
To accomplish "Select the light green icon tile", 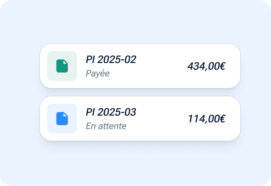I will click(62, 66).
